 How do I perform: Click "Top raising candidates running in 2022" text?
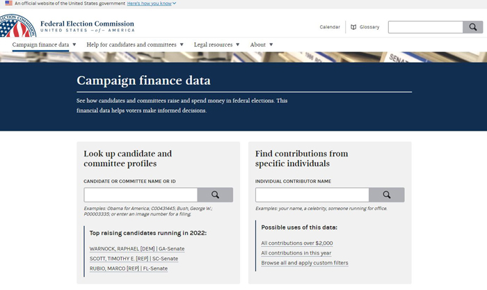tap(148, 233)
